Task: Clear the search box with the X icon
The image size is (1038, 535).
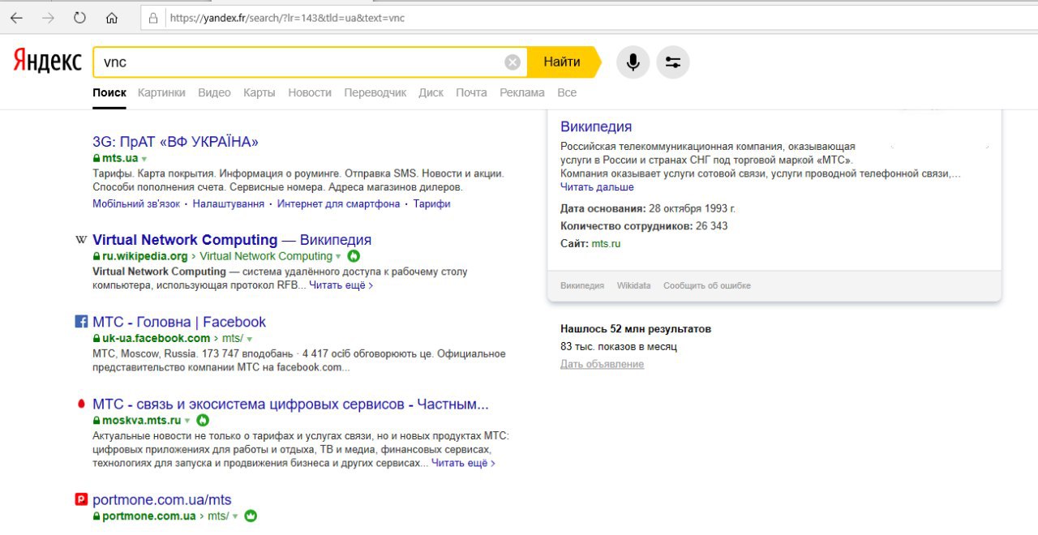Action: pyautogui.click(x=513, y=62)
